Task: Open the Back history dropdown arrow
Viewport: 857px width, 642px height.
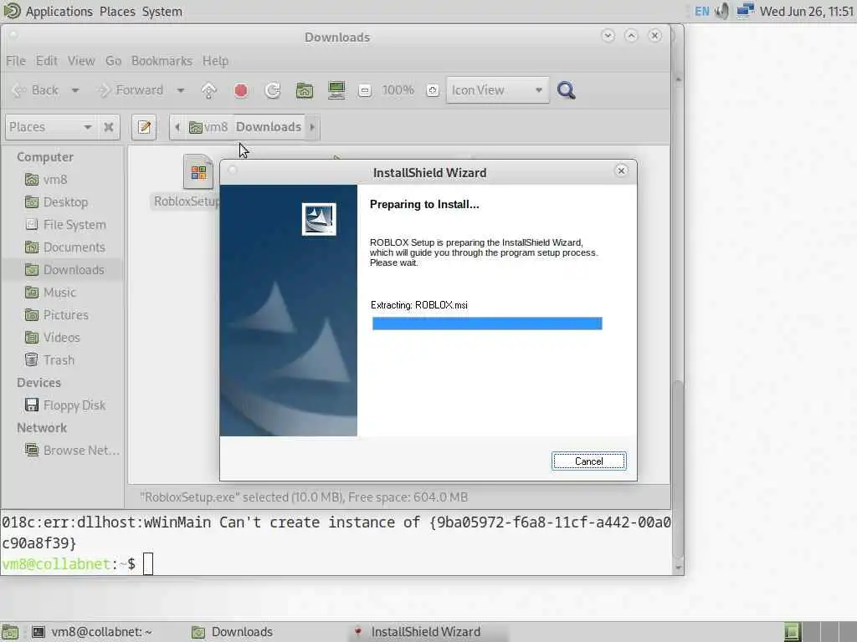Action: 75,90
